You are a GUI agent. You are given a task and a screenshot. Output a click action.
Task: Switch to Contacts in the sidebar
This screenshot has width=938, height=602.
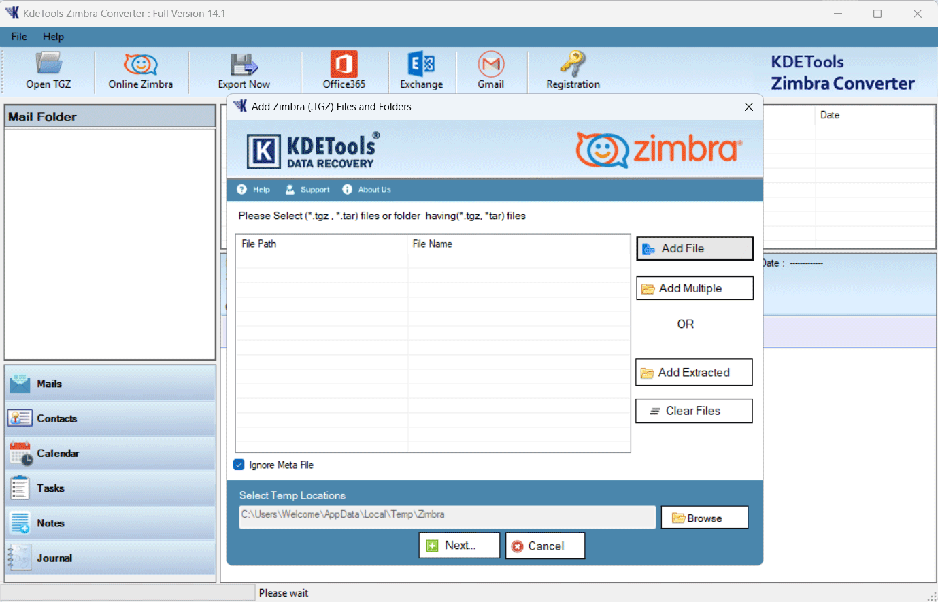tap(110, 418)
